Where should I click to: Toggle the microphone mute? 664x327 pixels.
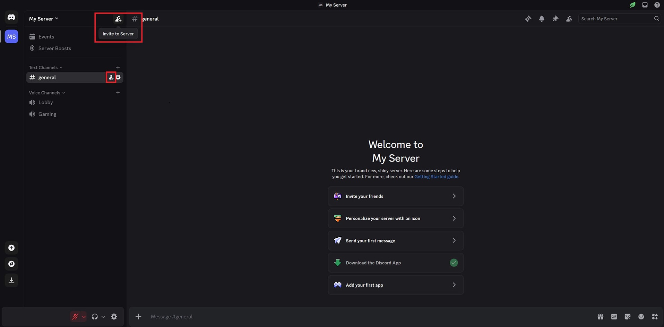click(x=75, y=317)
